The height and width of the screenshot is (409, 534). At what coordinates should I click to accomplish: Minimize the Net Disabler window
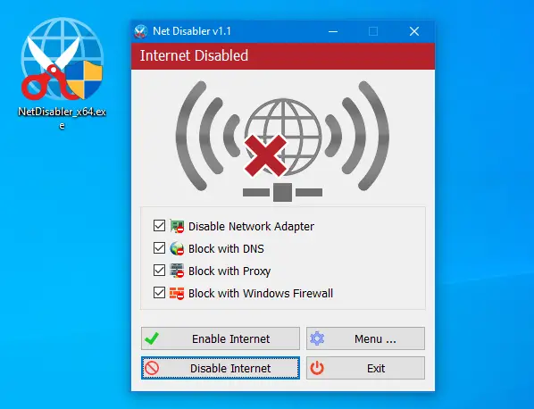[333, 31]
